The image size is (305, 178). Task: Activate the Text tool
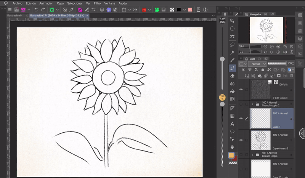click(232, 124)
